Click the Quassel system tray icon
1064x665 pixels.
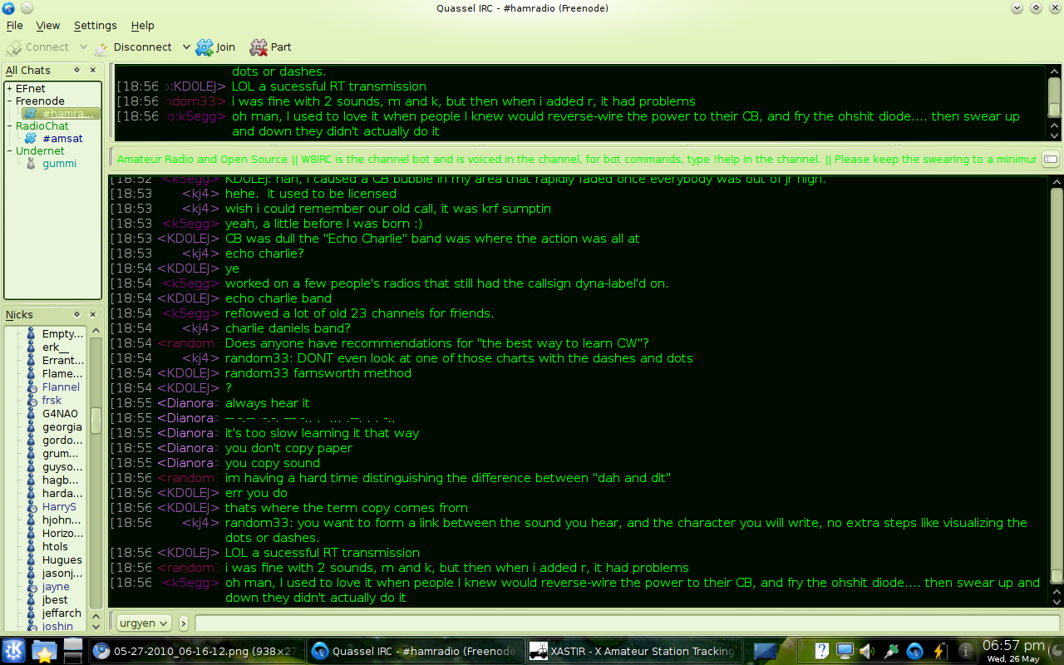tap(914, 651)
